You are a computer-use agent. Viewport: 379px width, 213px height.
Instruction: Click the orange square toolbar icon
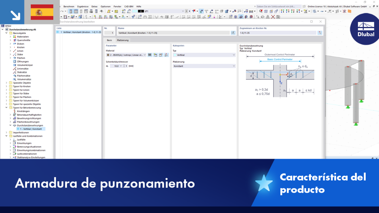point(349,11)
